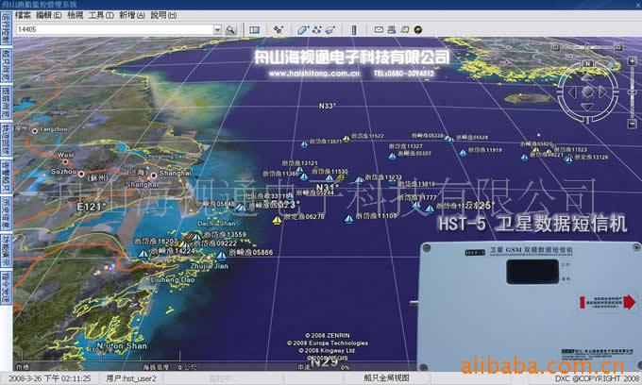The image size is (642, 385).
Task: Click the envelope message toolbar icon
Action: point(379,29)
